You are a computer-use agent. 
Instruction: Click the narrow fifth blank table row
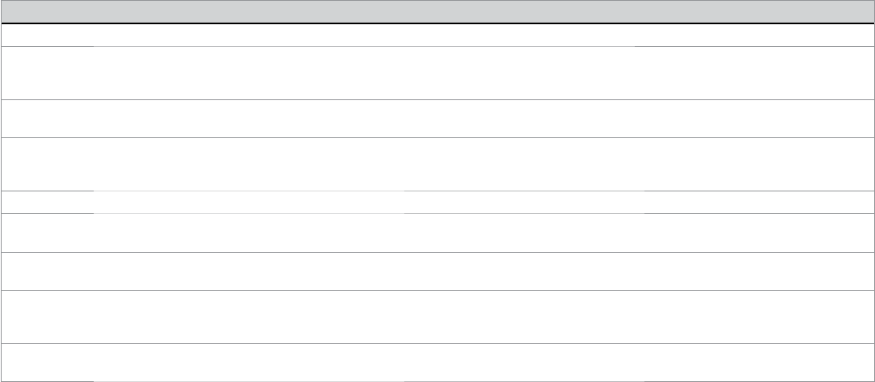click(437, 202)
